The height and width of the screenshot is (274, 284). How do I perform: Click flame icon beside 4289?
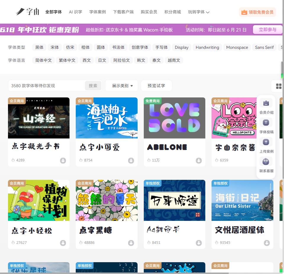coord(13,160)
